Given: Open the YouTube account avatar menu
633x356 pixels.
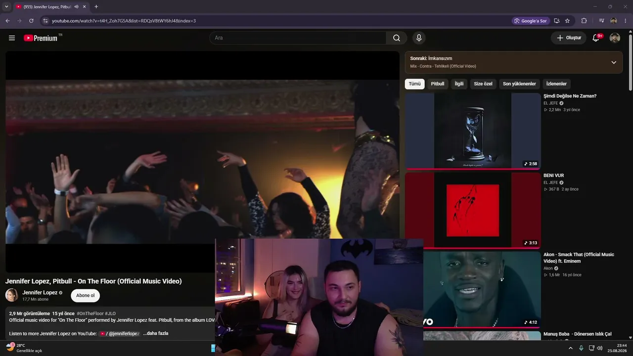Looking at the screenshot, I should coord(615,38).
